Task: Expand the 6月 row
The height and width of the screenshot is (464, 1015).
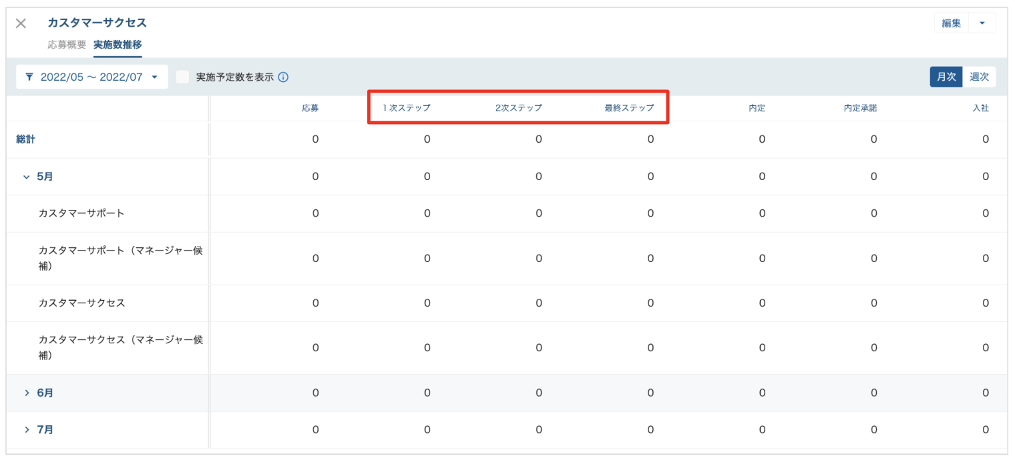Action: pyautogui.click(x=27, y=393)
